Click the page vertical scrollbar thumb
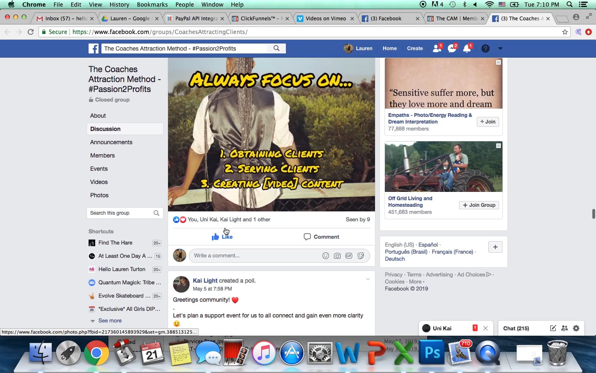596x373 pixels. [x=594, y=214]
